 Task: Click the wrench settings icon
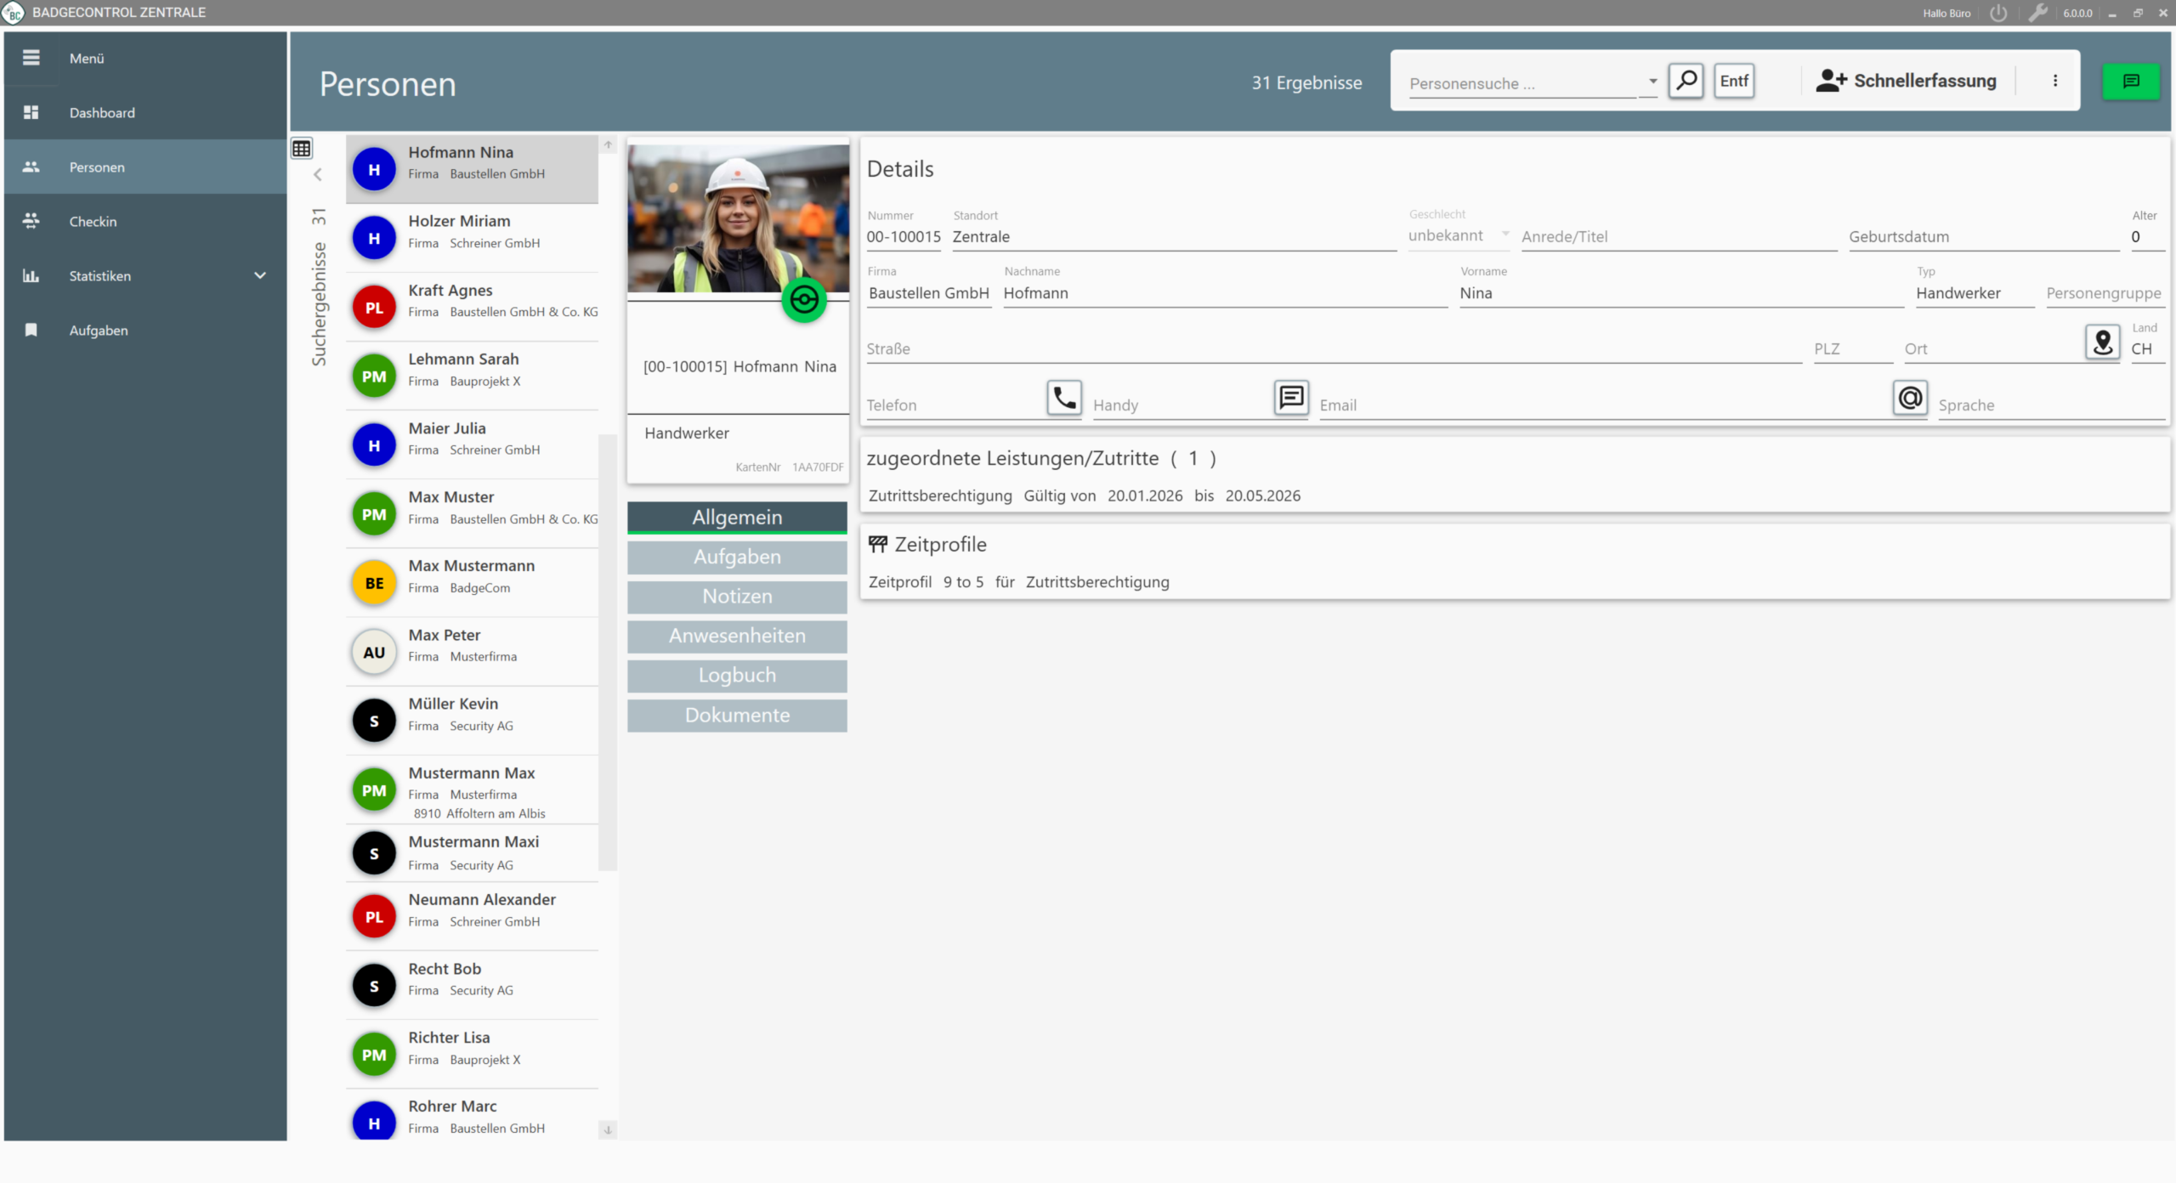[2037, 13]
